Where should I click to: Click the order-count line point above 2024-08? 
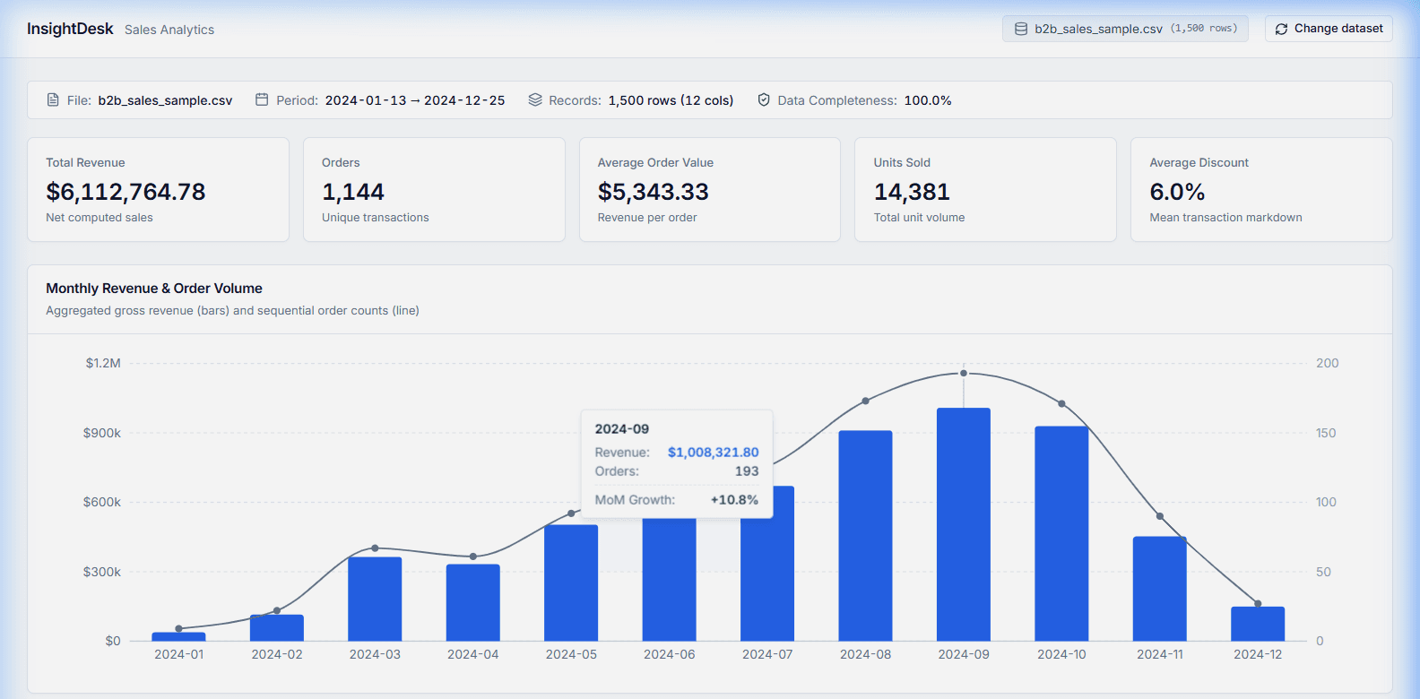(x=865, y=401)
